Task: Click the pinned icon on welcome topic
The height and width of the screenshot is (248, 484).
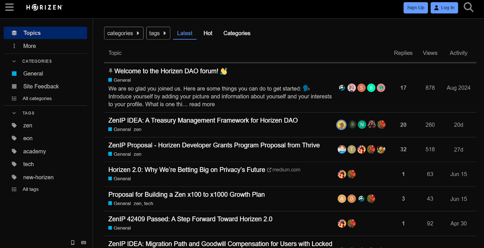Action: (x=110, y=71)
